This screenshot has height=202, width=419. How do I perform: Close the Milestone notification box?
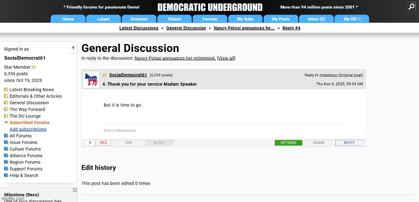(x=75, y=190)
